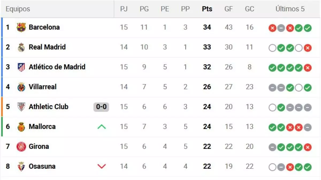Expand Mallorca's green rising position arrow
This screenshot has height=180, width=321.
[x=101, y=126]
